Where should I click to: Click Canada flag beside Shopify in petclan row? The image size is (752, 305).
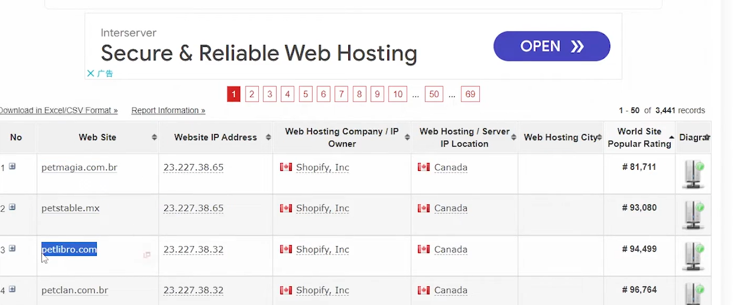(x=286, y=290)
